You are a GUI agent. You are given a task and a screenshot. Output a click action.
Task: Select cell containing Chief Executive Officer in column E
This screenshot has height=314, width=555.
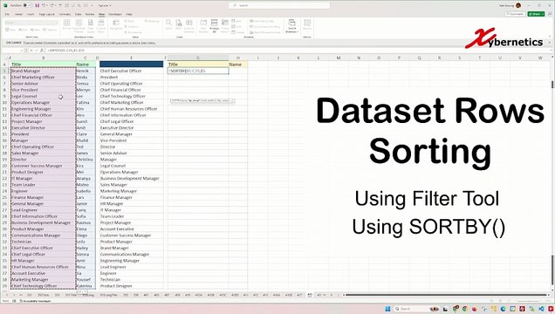[x=131, y=71]
